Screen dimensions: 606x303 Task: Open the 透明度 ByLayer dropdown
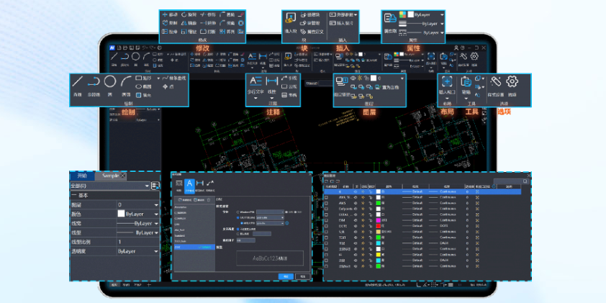(157, 251)
